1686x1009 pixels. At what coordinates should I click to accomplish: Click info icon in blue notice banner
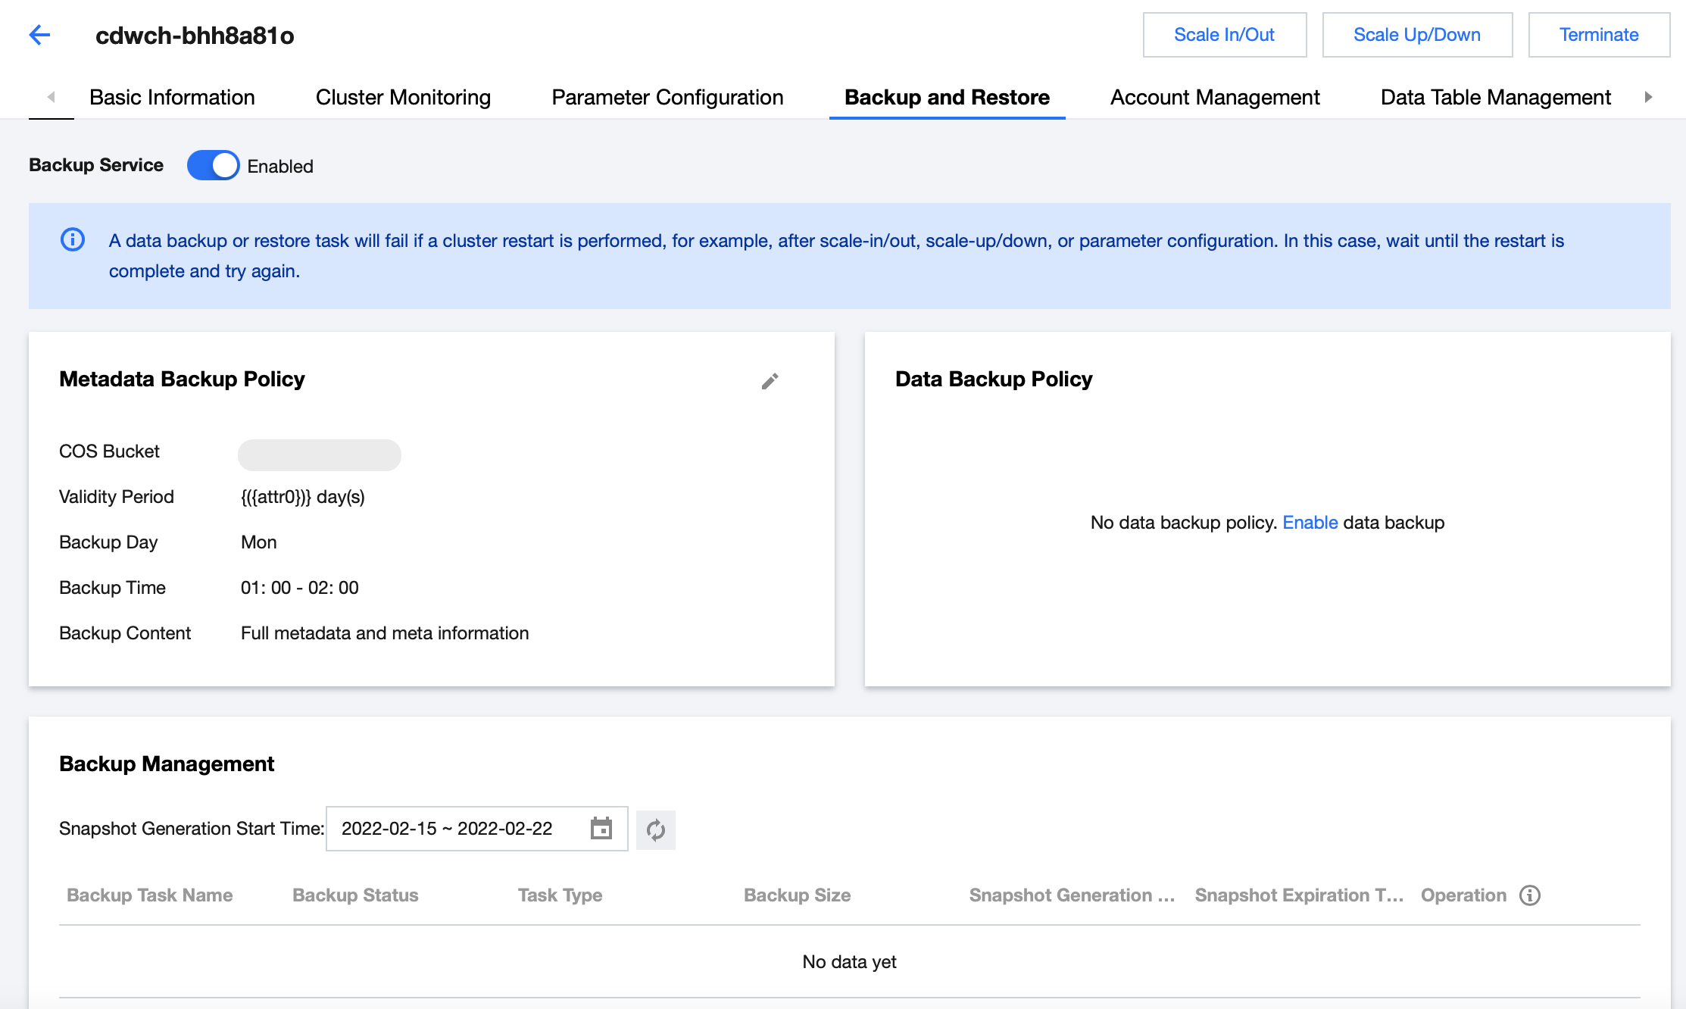[73, 240]
